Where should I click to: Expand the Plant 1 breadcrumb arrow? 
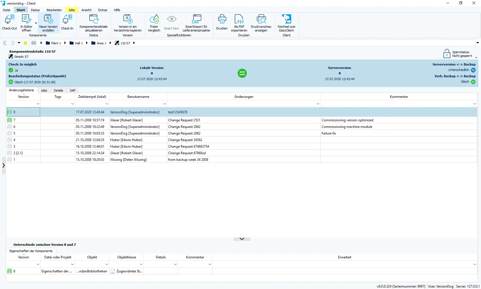click(65, 43)
